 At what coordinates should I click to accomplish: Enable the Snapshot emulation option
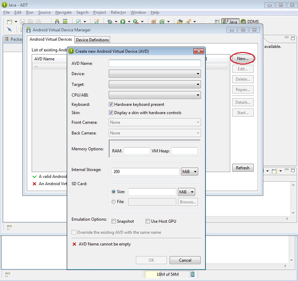[114, 221]
